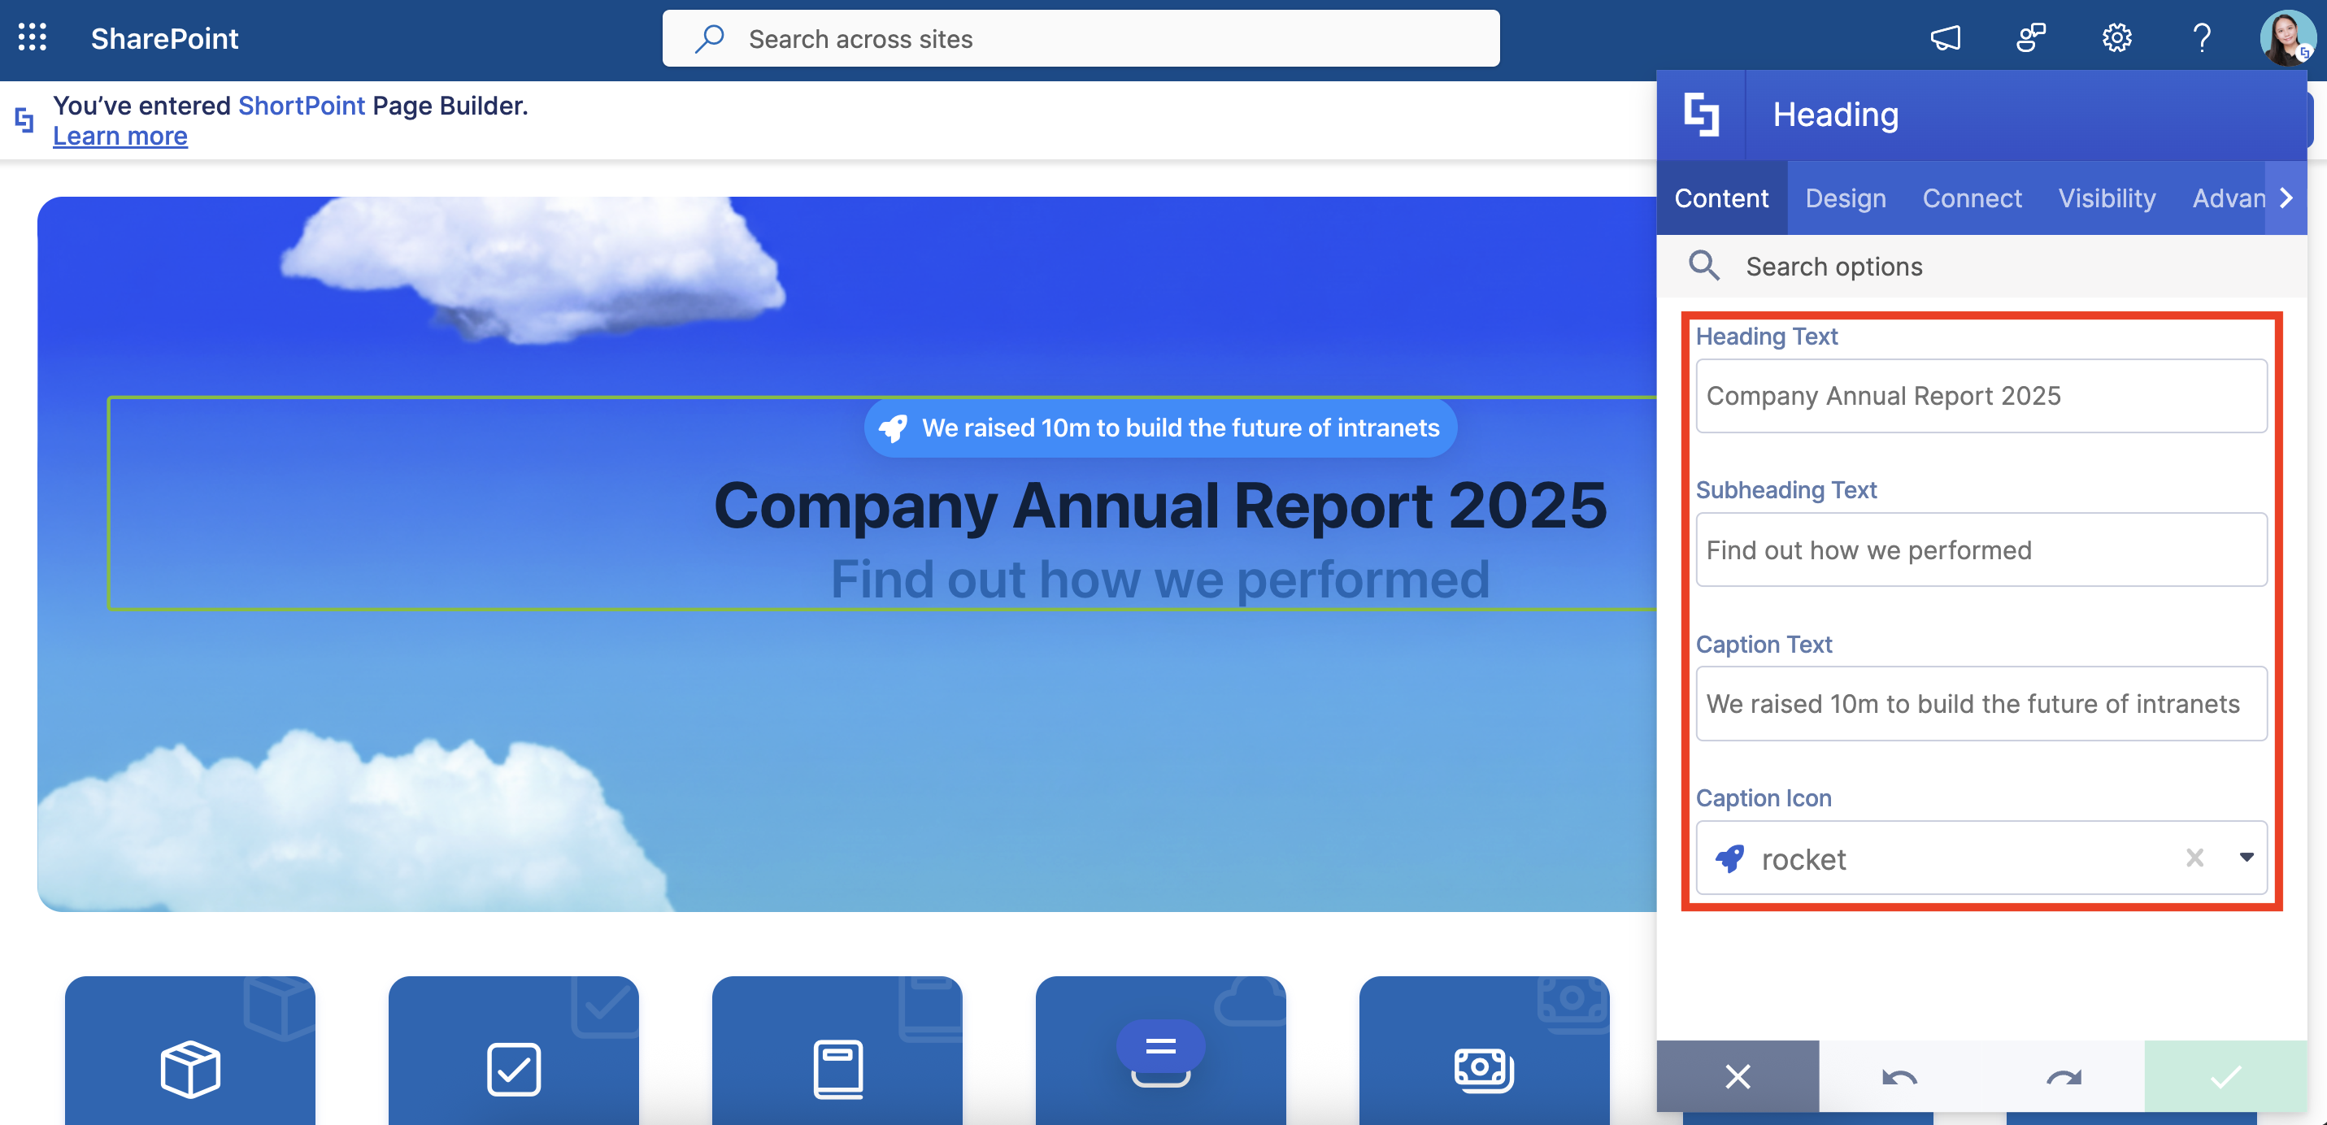Cancel editing with the X button
Viewport: 2327px width, 1125px height.
pos(1738,1076)
